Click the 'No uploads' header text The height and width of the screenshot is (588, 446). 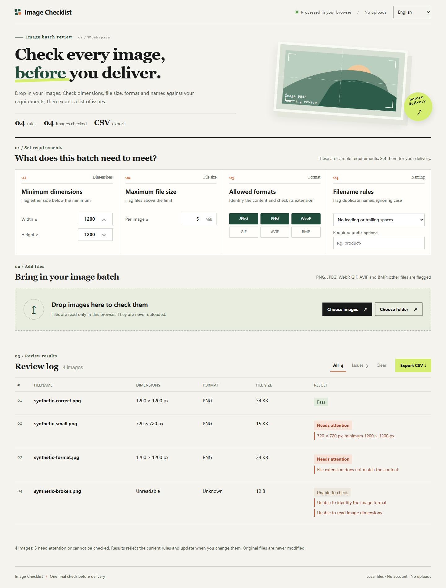[375, 12]
